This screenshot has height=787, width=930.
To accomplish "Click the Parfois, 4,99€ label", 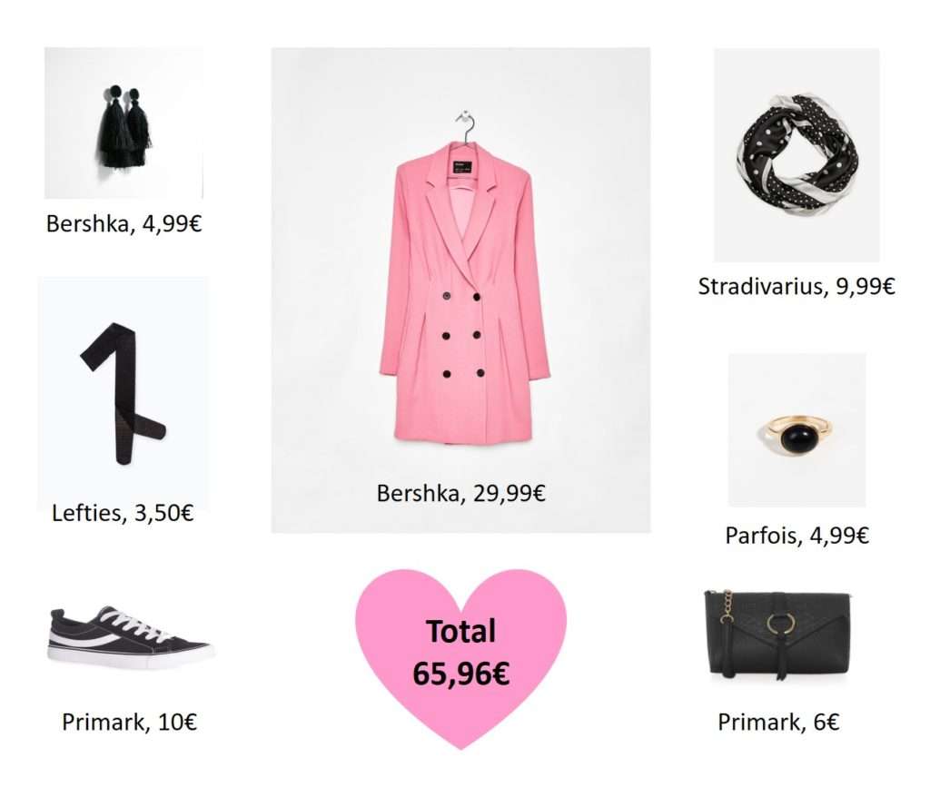I will [796, 536].
